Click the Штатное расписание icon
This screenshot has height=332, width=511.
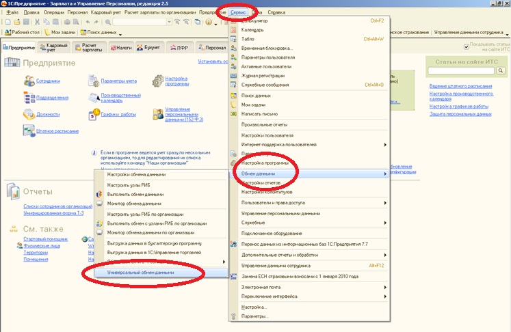click(x=29, y=131)
